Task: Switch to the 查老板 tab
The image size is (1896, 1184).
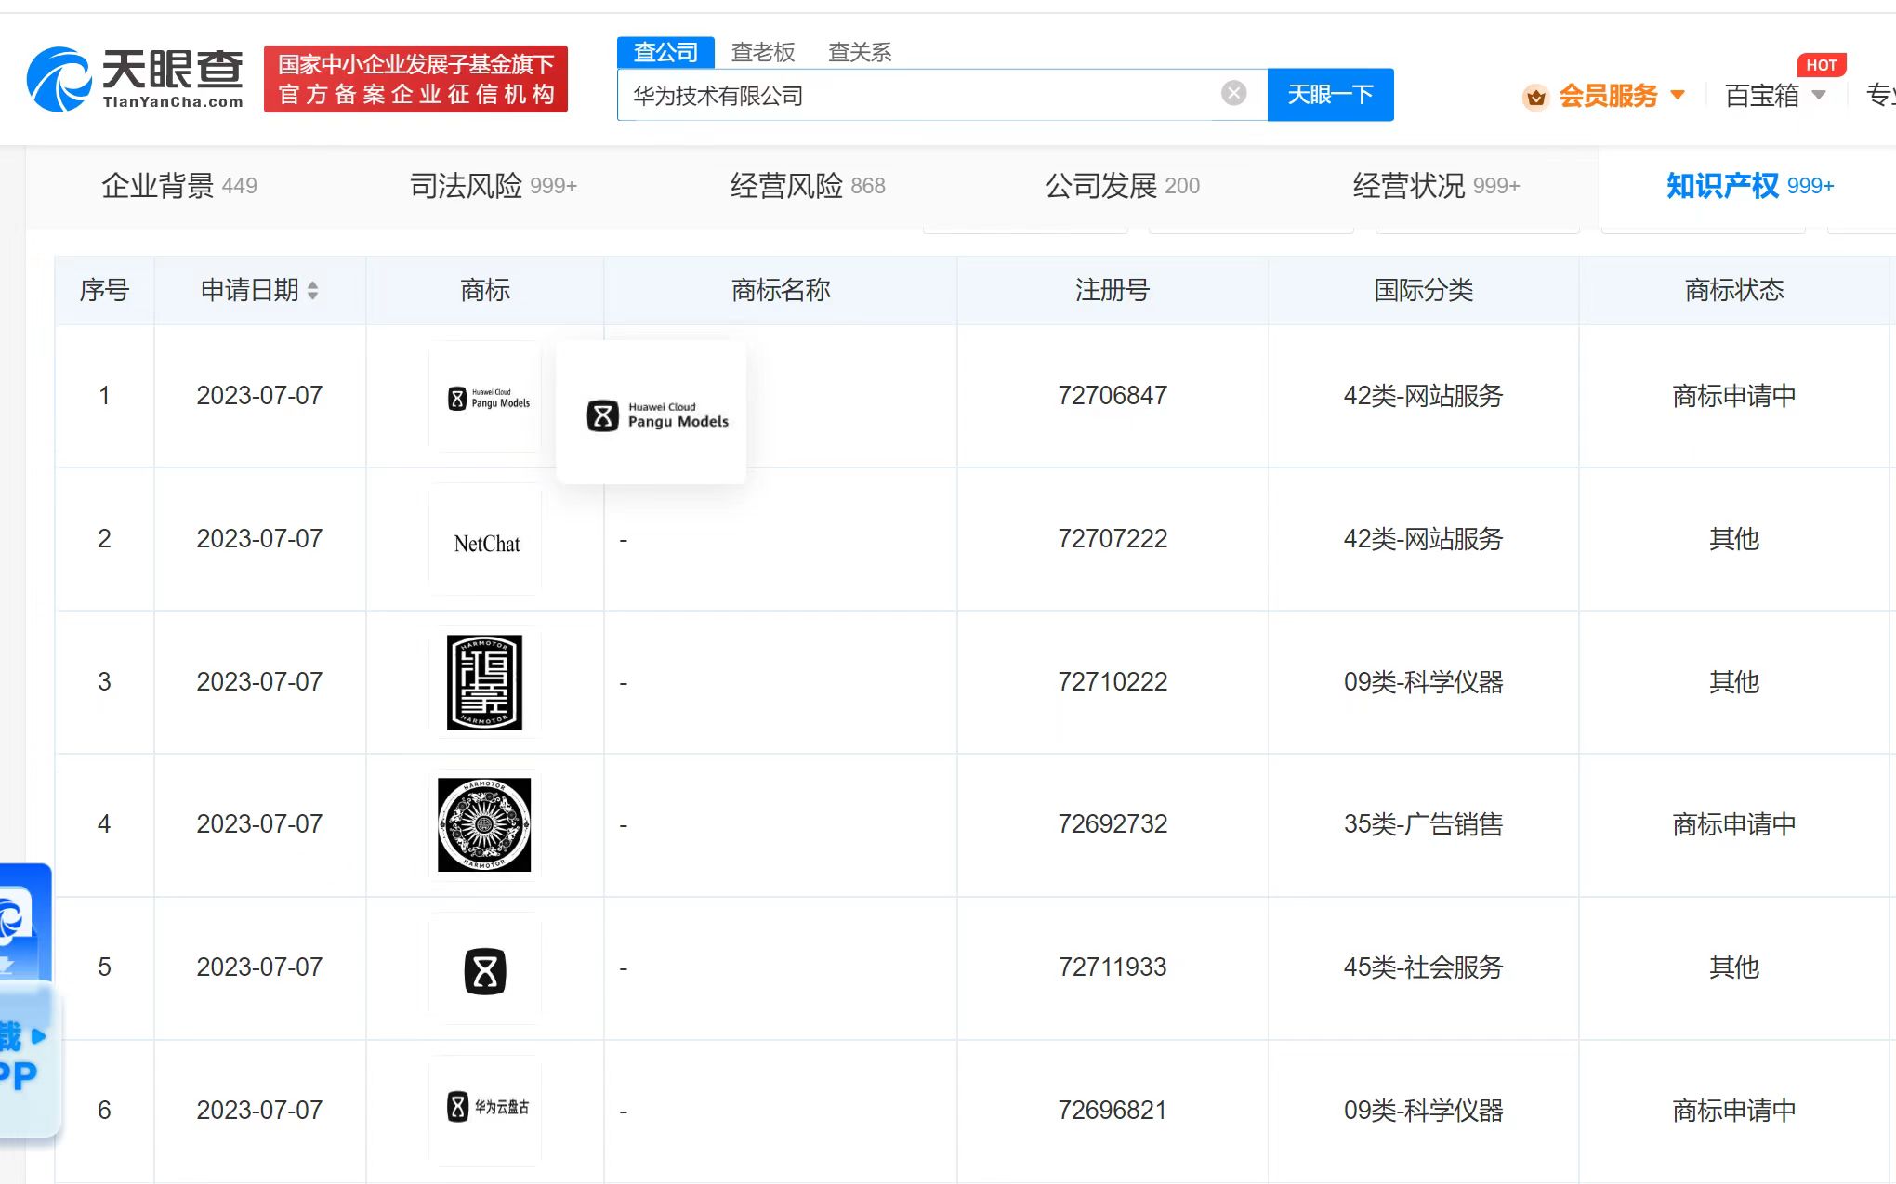Action: 763,52
